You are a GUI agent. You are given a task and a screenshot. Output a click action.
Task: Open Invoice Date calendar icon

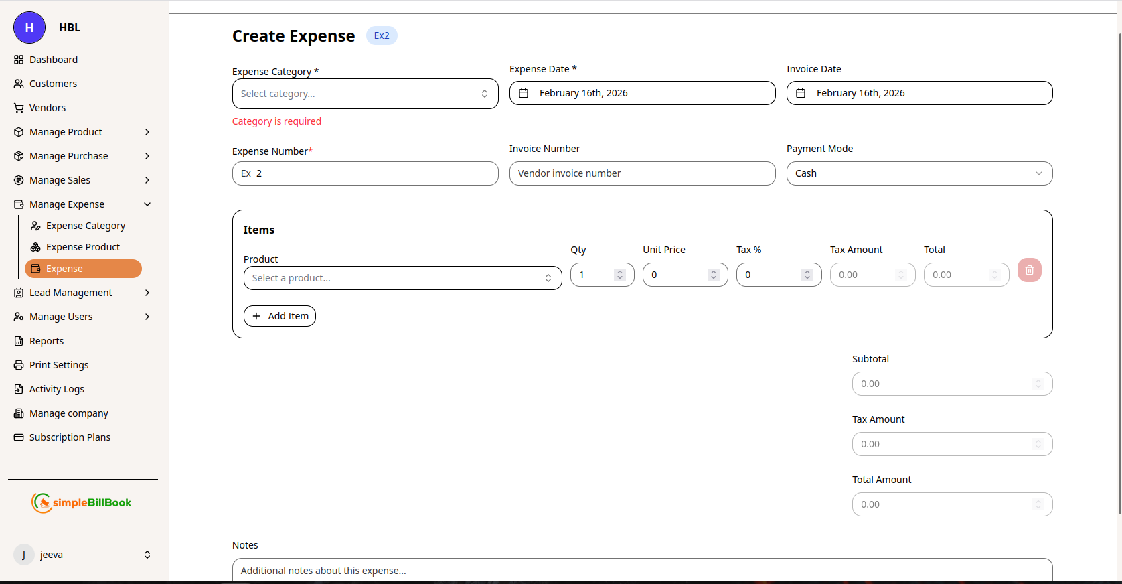click(x=801, y=93)
